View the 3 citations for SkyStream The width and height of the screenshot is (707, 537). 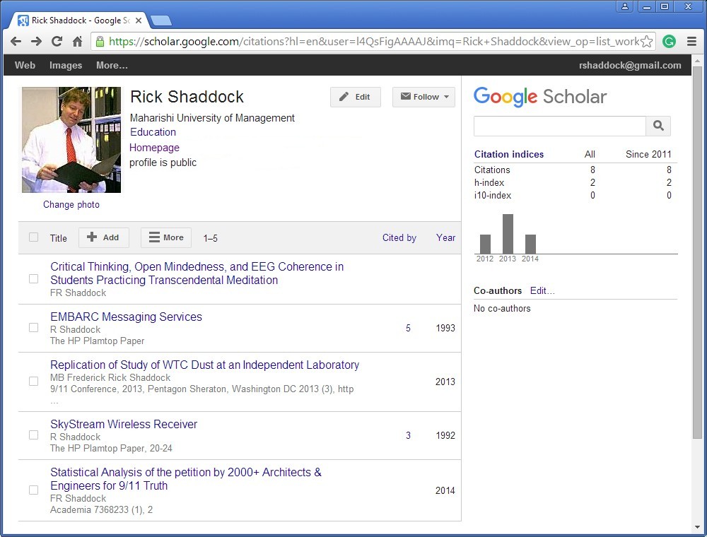[x=408, y=435]
